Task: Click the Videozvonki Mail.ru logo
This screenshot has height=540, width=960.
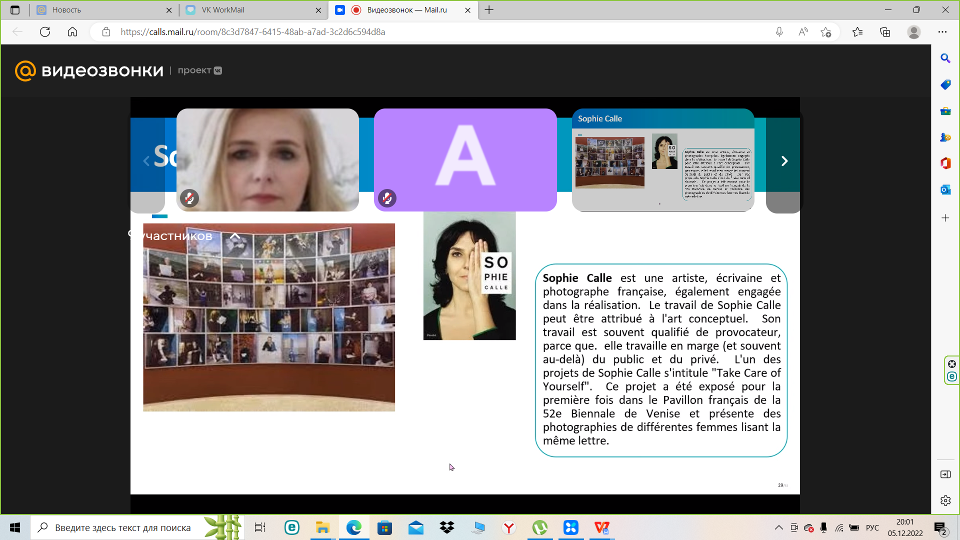Action: 89,71
